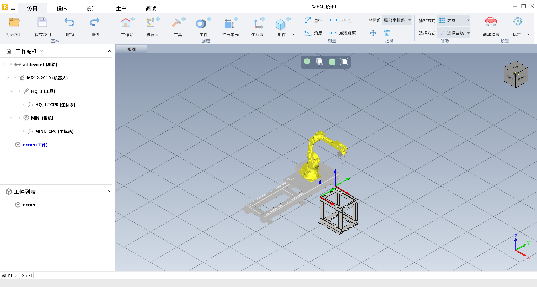Image resolution: width=537 pixels, height=287 pixels.
Task: Switch to the 程序 ribbon tab
Action: (62, 9)
